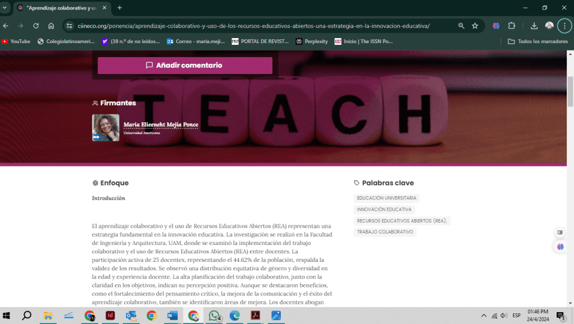
Task: Open File Explorer from the taskbar
Action: [48, 316]
